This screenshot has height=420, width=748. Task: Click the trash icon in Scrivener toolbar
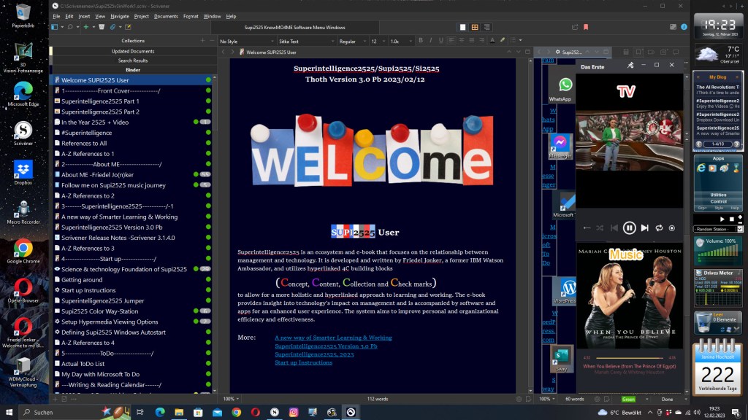click(x=102, y=27)
